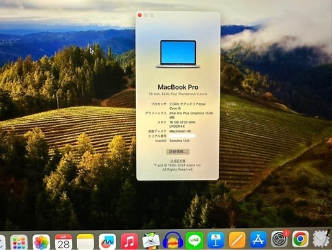332x250 pixels.
Task: Open the airmail letter app icon
Action: (x=321, y=238)
